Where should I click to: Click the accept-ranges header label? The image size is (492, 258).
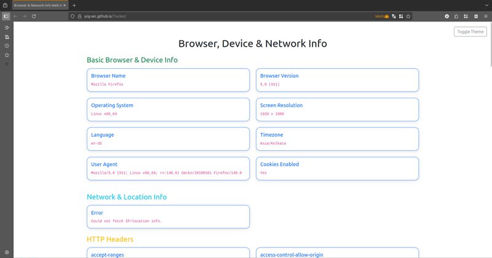(x=107, y=255)
